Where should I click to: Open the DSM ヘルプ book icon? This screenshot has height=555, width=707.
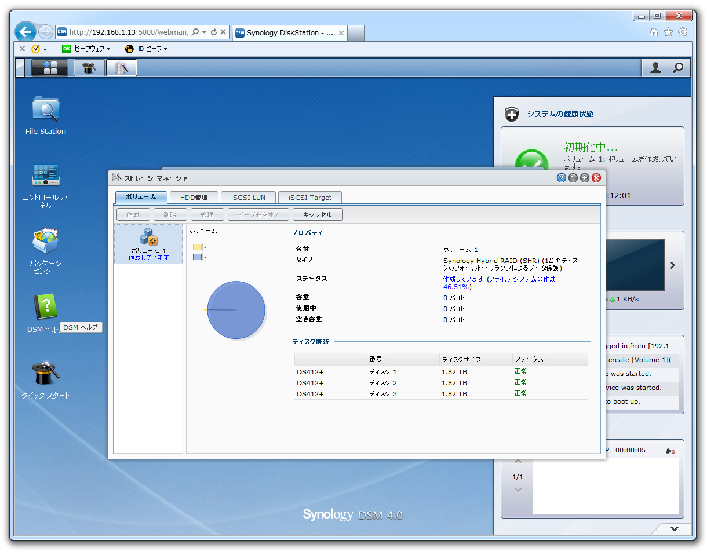coord(46,307)
